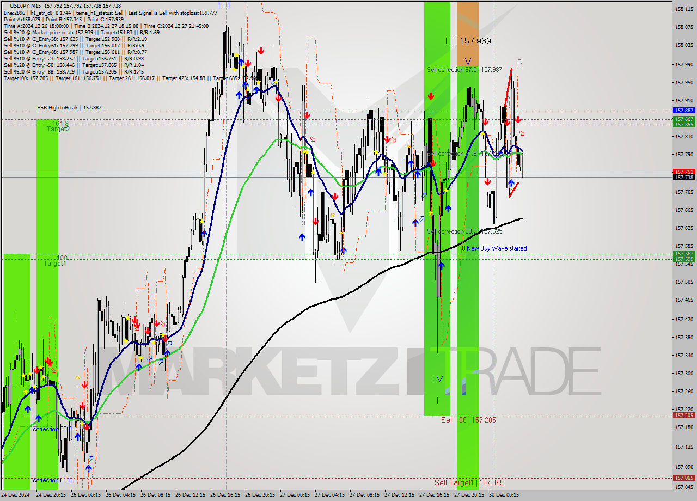697x501 pixels.
Task: Click the '24 Dec 20:15' time axis label
Action: click(51, 495)
